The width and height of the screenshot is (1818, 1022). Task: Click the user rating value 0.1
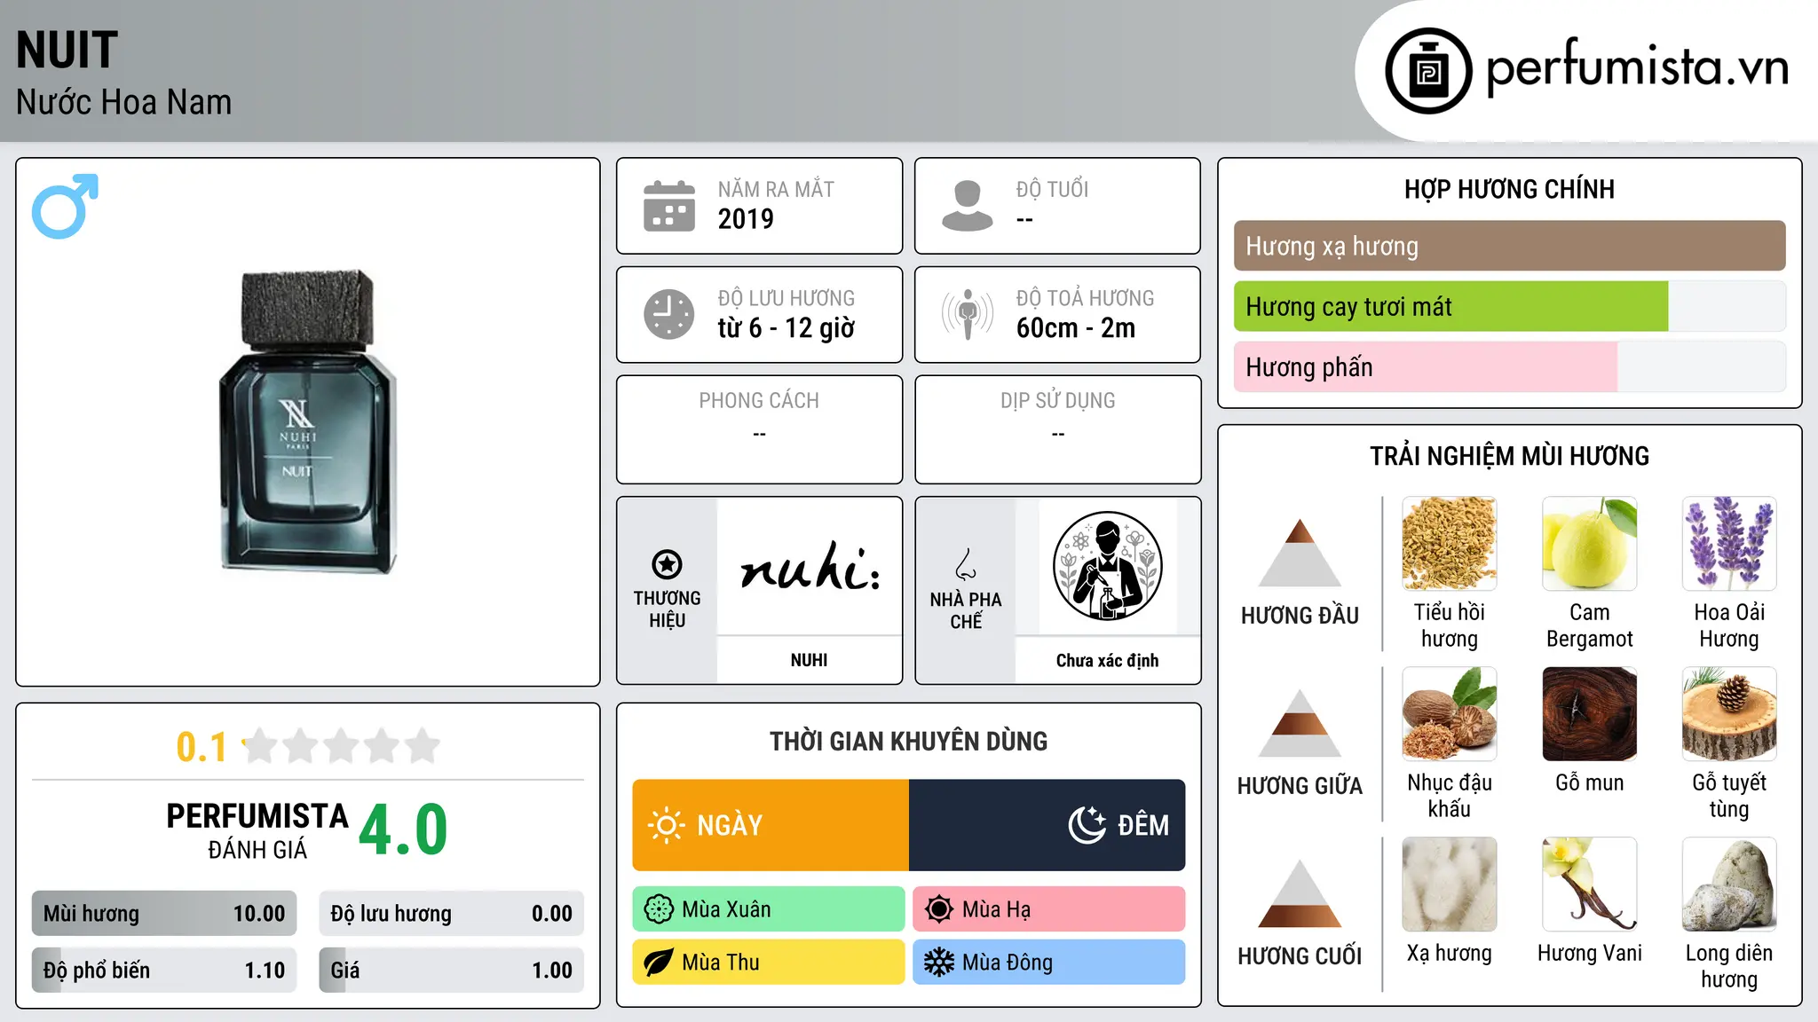point(202,747)
